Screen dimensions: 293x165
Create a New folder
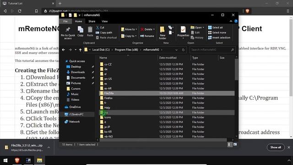pyautogui.click(x=163, y=33)
